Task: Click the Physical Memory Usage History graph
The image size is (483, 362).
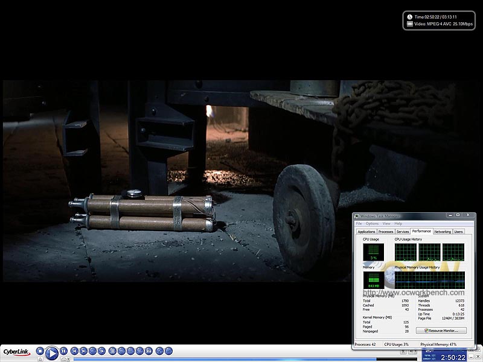Action: pyautogui.click(x=430, y=280)
